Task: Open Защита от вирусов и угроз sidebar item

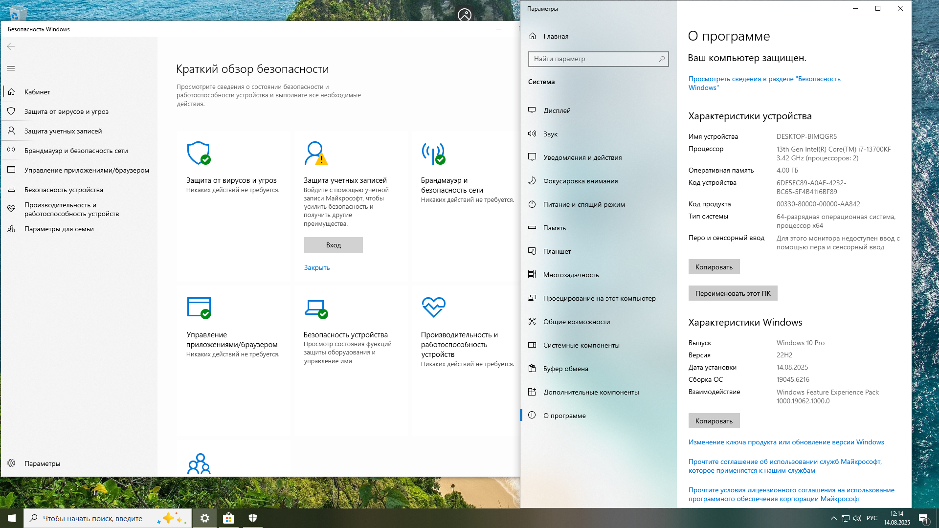Action: (79, 111)
